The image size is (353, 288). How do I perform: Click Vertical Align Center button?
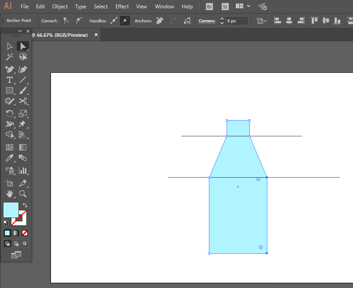click(325, 21)
